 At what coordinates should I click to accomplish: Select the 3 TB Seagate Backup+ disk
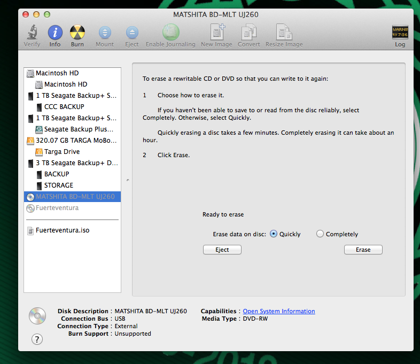[72, 163]
